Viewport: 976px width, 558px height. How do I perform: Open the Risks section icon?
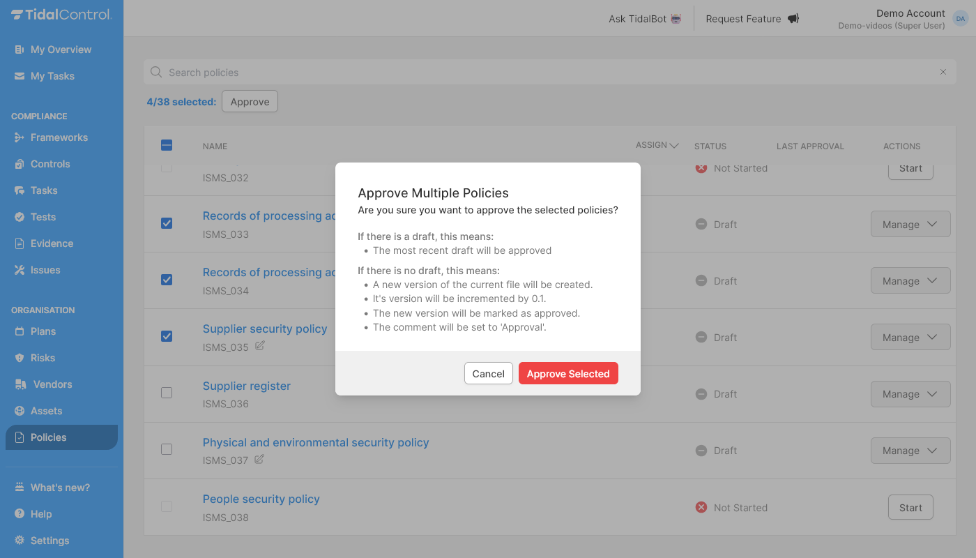[x=20, y=357]
